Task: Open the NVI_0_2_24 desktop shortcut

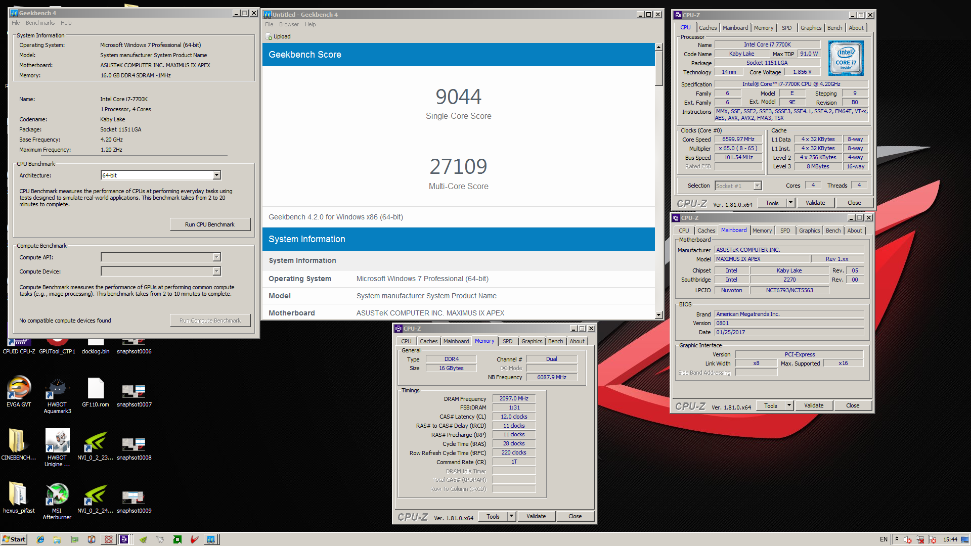Action: click(96, 498)
